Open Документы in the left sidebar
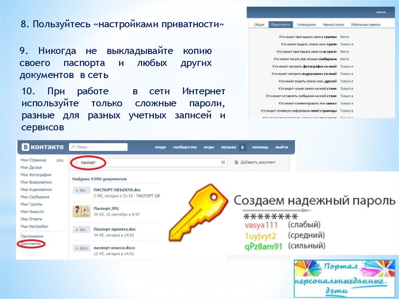This screenshot has height=299, width=399. point(30,244)
